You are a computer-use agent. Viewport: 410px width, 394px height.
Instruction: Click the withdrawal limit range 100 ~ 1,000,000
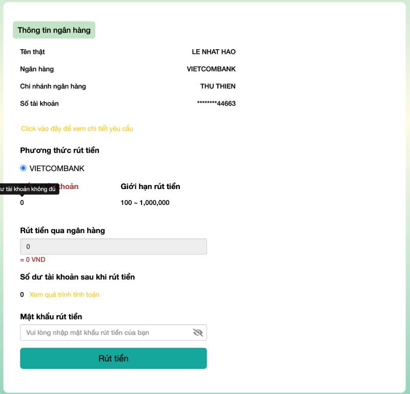pyautogui.click(x=145, y=202)
